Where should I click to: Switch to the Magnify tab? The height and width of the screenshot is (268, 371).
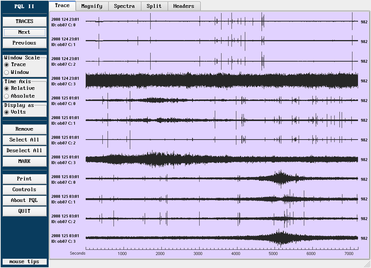click(92, 6)
